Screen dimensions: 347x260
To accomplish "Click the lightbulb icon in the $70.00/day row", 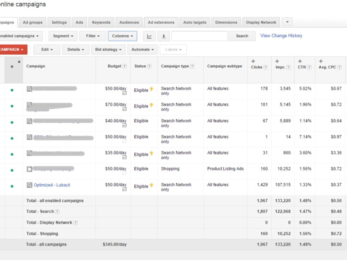I will pyautogui.click(x=151, y=105).
